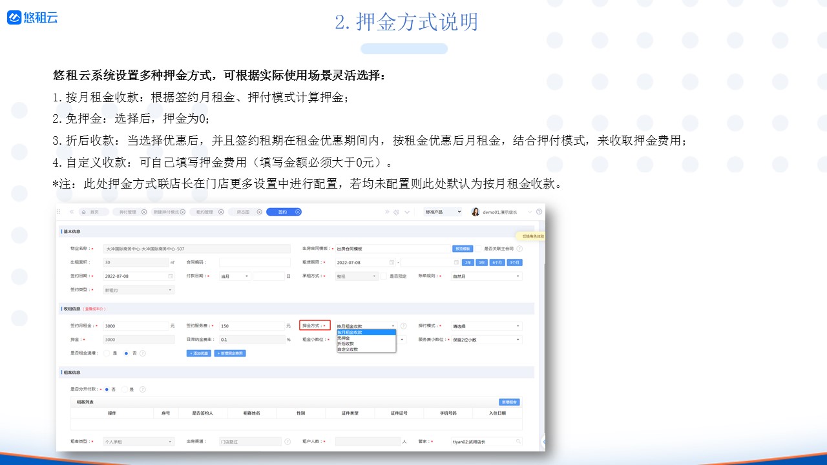This screenshot has height=465, width=827.
Task: Choose 免押金 in dropdown list
Action: [366, 338]
